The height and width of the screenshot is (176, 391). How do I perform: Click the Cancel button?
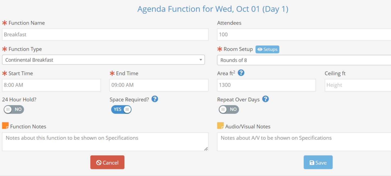click(x=107, y=162)
